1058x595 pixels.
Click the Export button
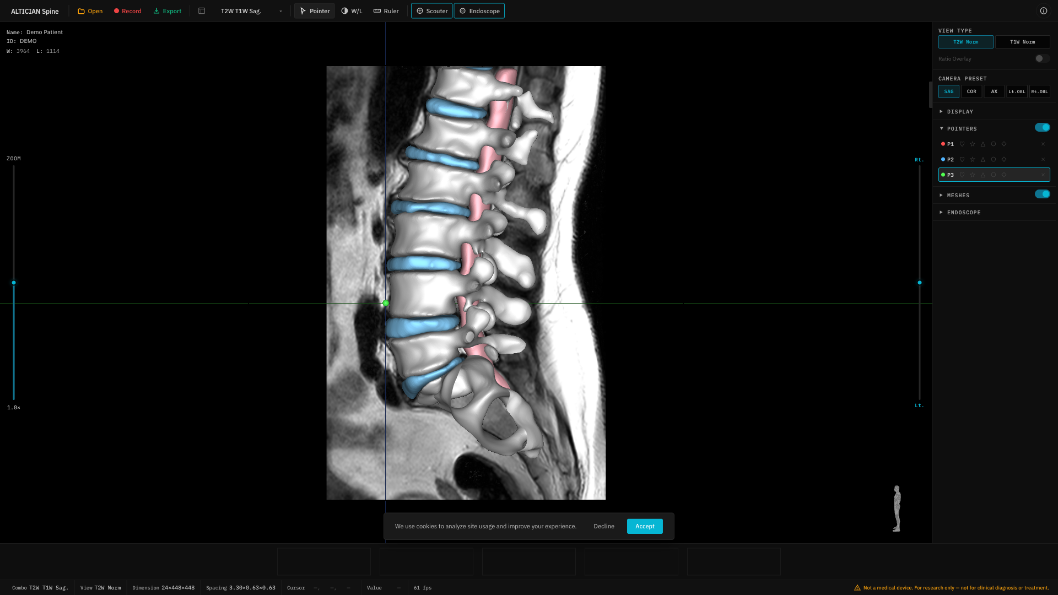[167, 11]
